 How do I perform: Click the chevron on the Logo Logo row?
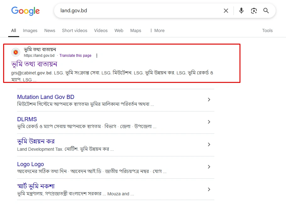point(209,167)
